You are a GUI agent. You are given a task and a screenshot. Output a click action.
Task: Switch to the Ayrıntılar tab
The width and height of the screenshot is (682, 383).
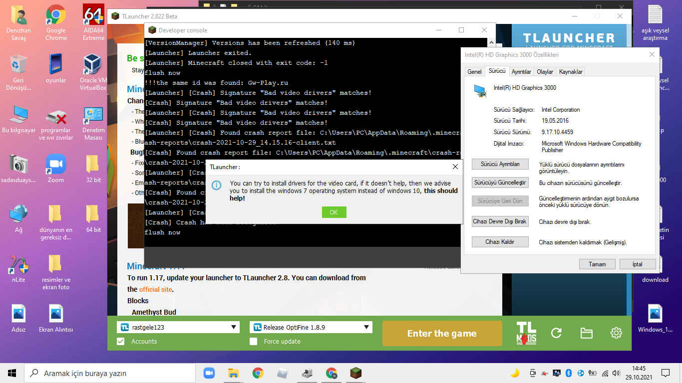point(521,72)
